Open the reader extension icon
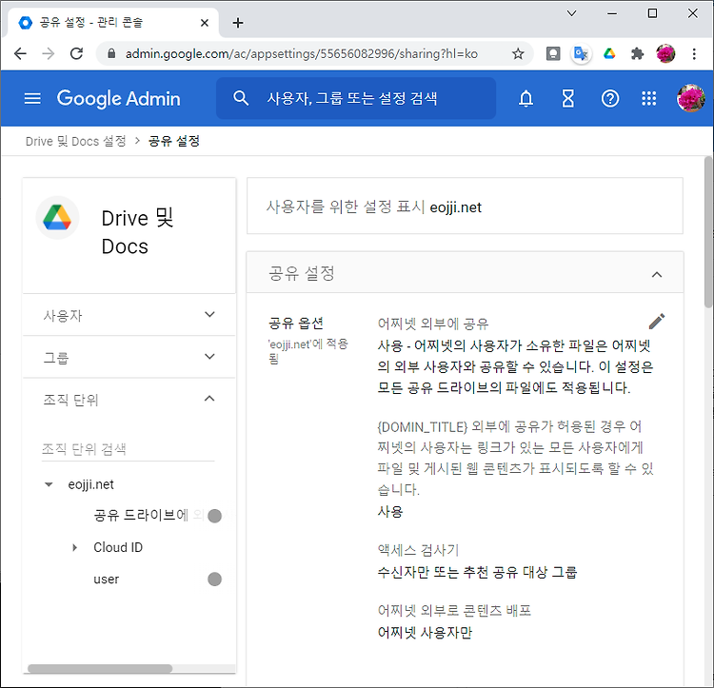Screen dimensions: 714x688 553,53
